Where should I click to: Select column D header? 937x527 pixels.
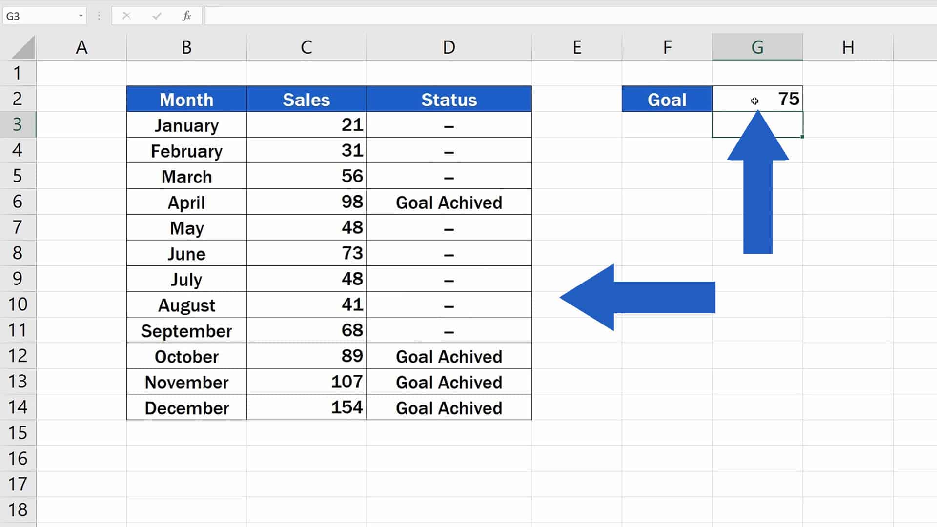click(x=448, y=47)
